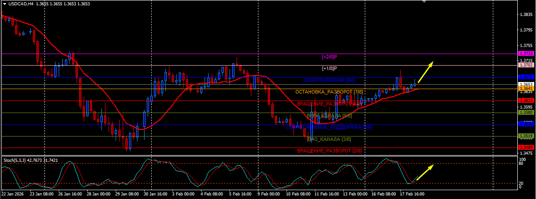Click the [+1/8]P level label

point(329,68)
